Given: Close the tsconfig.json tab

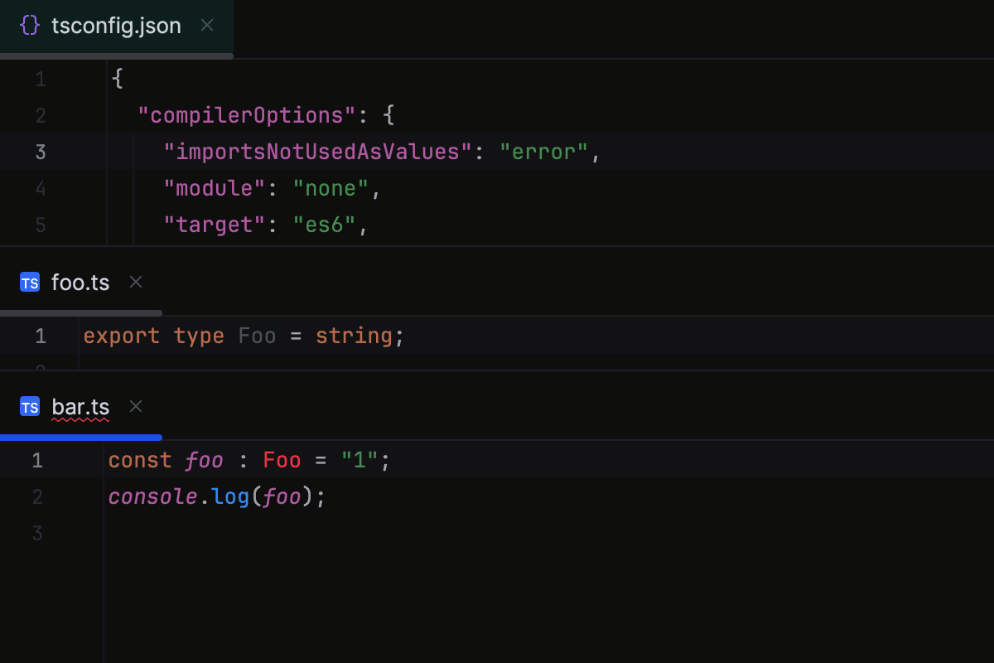Looking at the screenshot, I should click(206, 25).
